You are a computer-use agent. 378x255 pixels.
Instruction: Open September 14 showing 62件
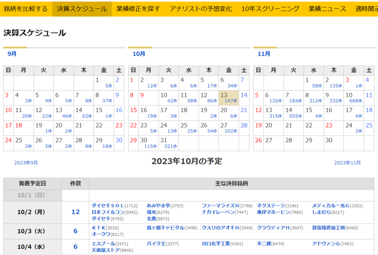click(87, 116)
